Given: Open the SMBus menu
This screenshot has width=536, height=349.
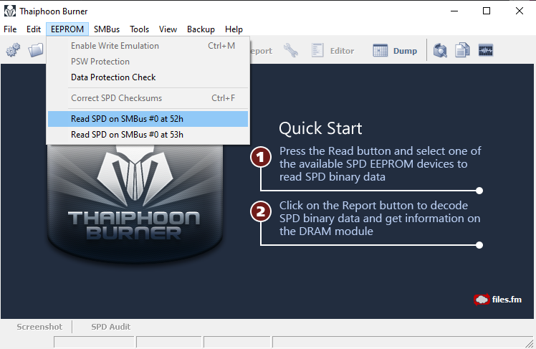Looking at the screenshot, I should (x=107, y=29).
